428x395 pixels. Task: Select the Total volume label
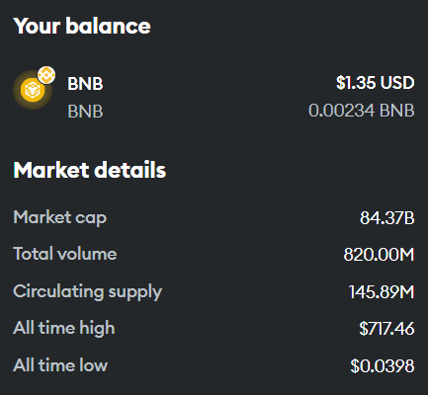(x=65, y=254)
